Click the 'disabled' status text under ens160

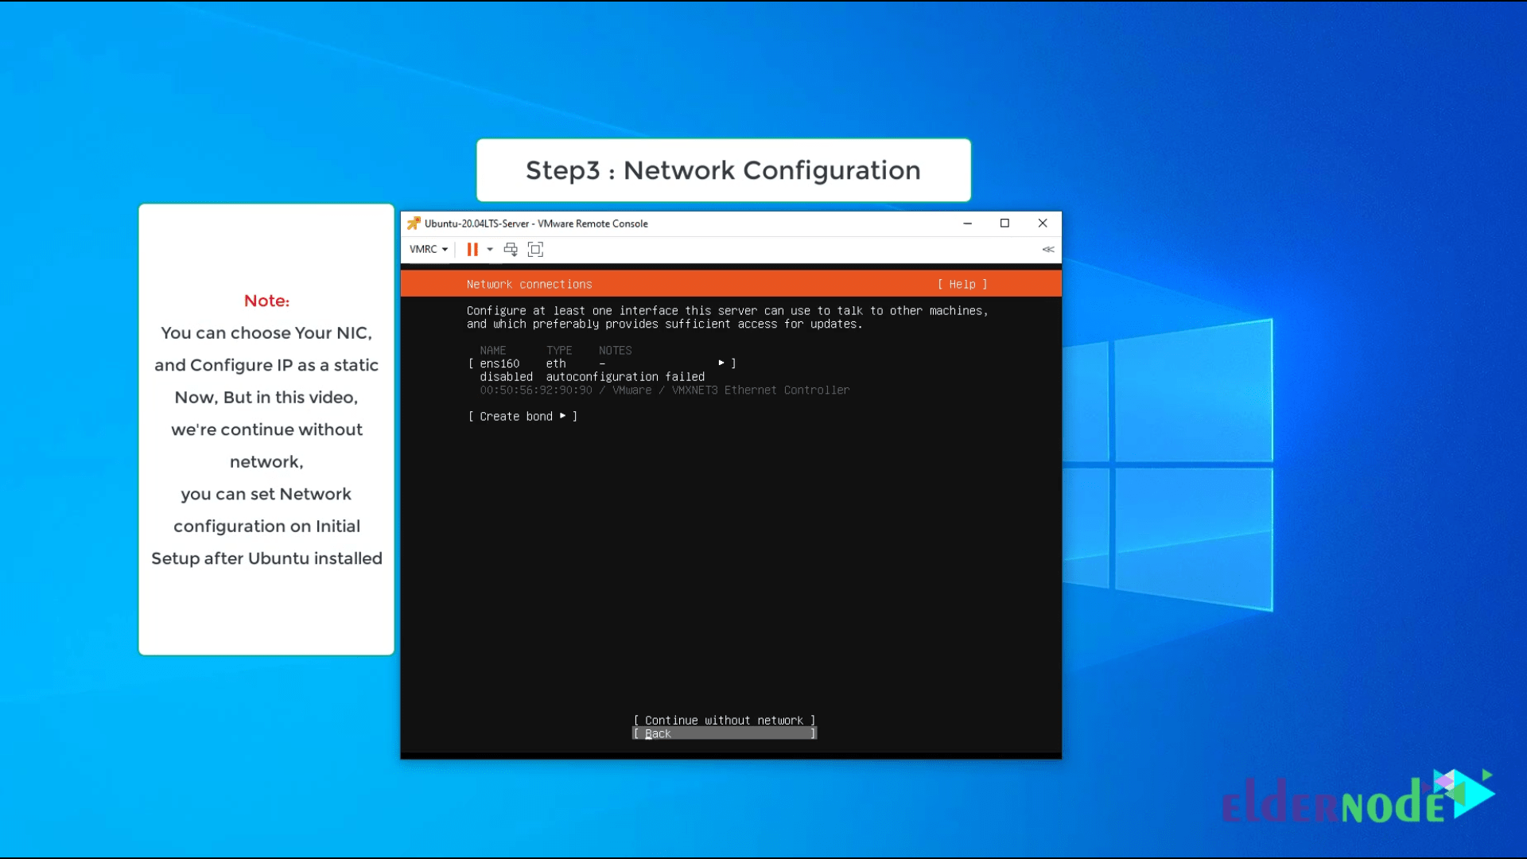(506, 377)
